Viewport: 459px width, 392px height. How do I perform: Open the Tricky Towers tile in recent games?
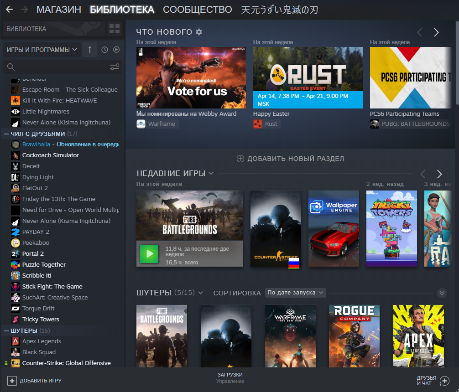[391, 228]
